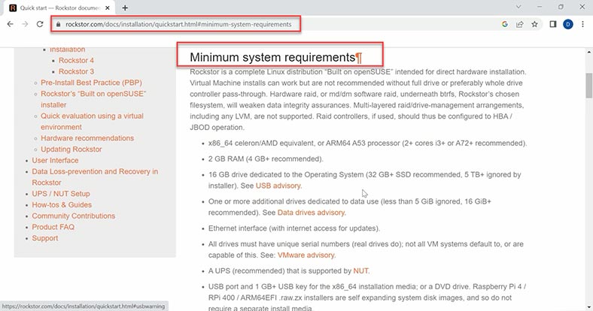View site lock security info

coord(58,24)
